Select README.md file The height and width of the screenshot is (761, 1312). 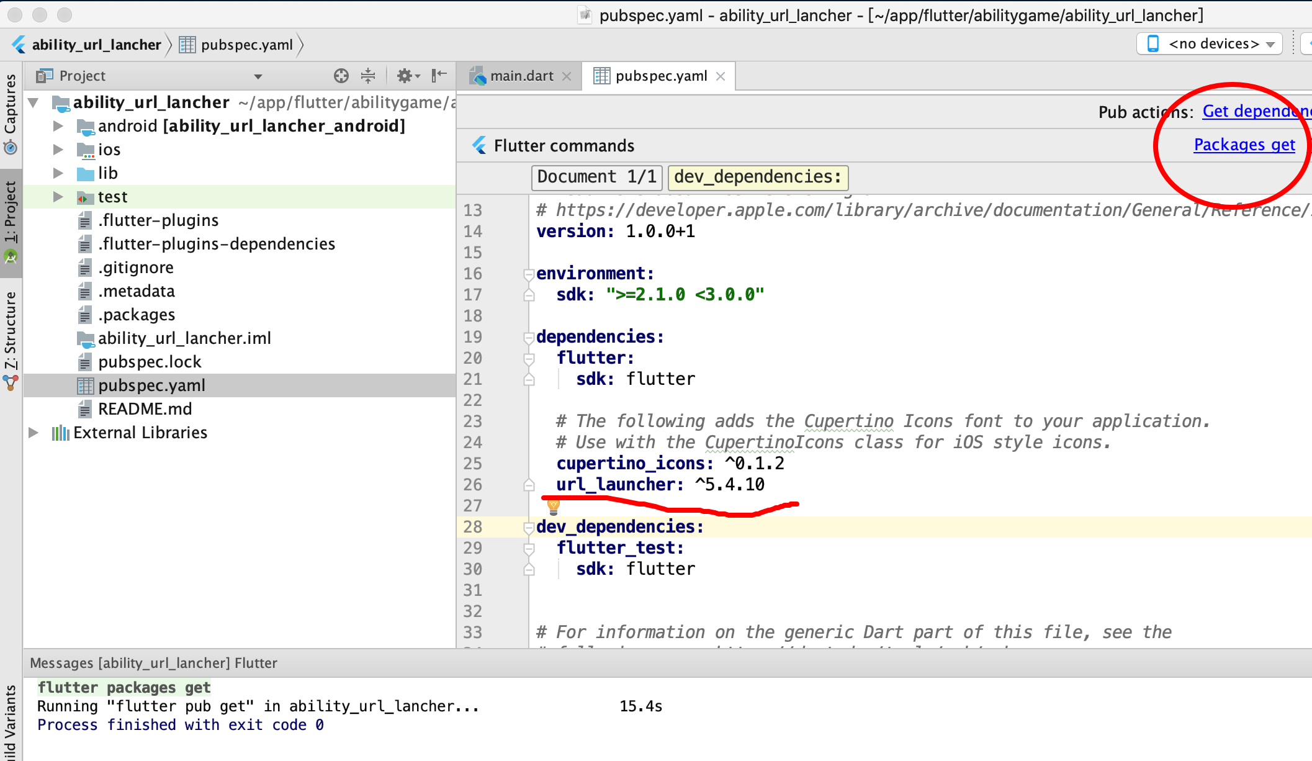pos(145,409)
